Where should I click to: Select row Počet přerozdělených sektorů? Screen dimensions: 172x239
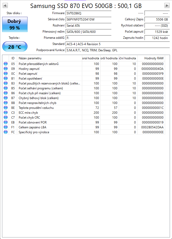(84, 64)
